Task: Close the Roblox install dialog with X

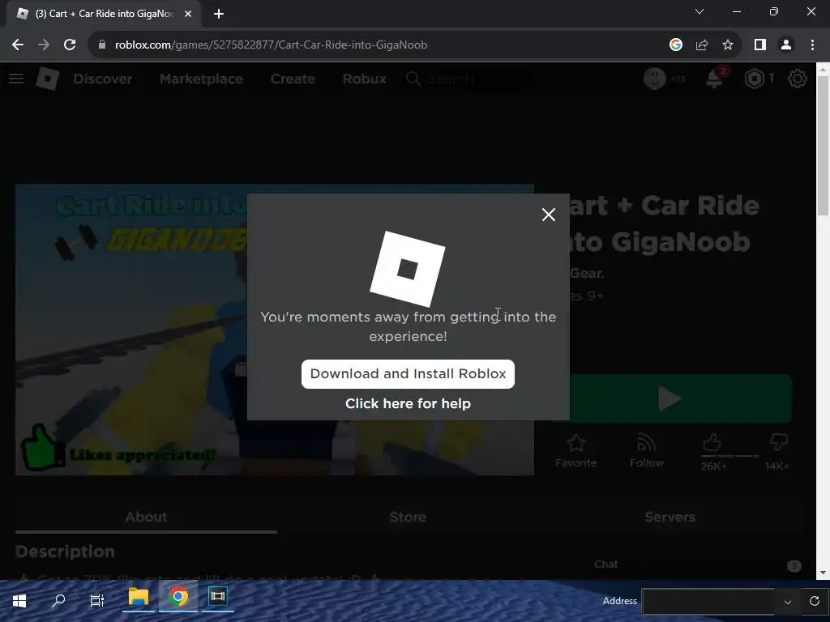Action: point(549,214)
